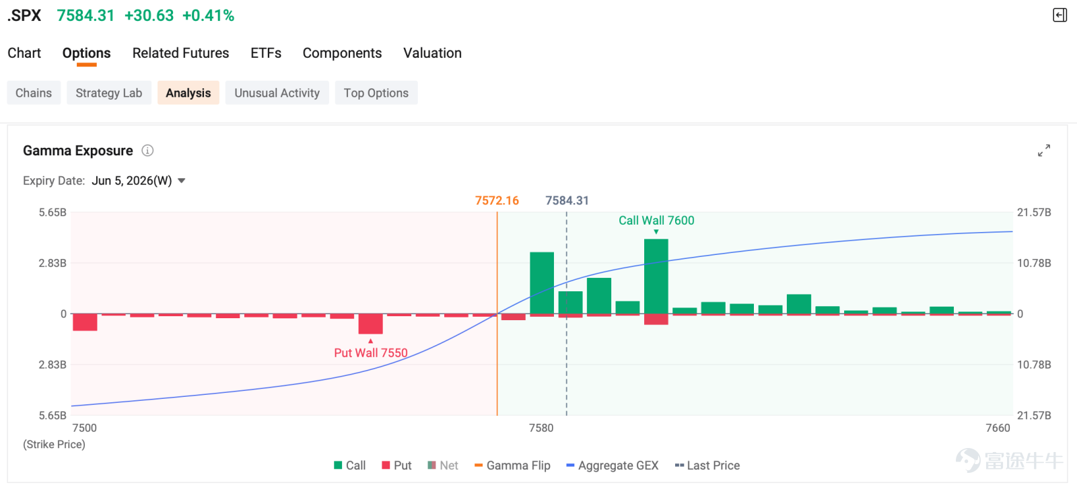This screenshot has width=1077, height=485.
Task: Toggle the Call series in legend
Action: click(x=349, y=465)
